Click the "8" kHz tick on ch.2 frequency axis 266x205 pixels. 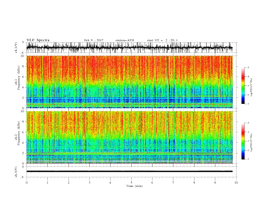point(24,122)
